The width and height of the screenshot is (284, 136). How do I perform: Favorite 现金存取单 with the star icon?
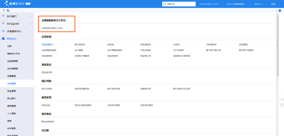point(54,44)
